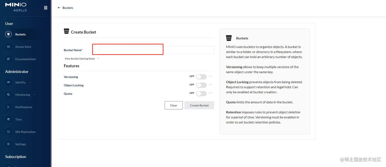Click the bucket icon beside Create Bucket heading

[x=66, y=31]
